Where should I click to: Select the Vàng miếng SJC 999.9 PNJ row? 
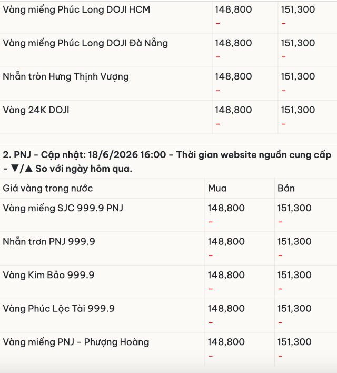tap(168, 215)
